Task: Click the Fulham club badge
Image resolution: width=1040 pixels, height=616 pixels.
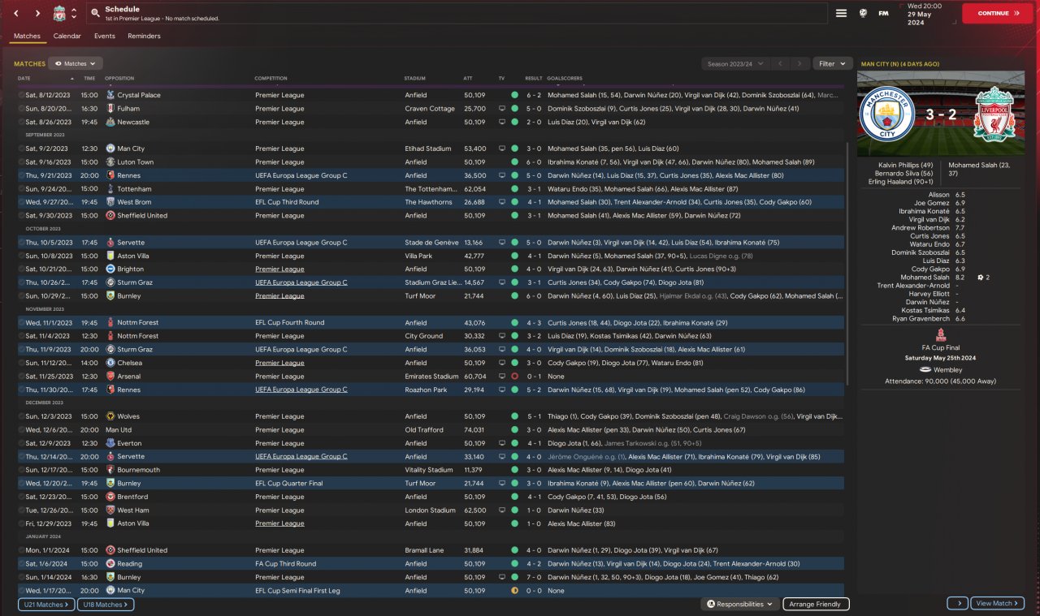Action: point(110,109)
